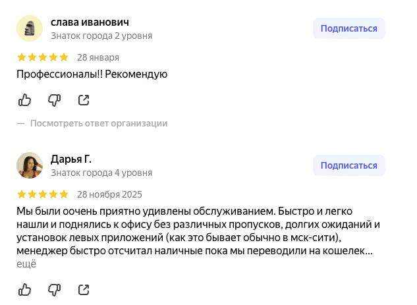Screen dimensions: 417x305
Task: Click the 28 ноября 2025 review date
Action: (x=109, y=194)
